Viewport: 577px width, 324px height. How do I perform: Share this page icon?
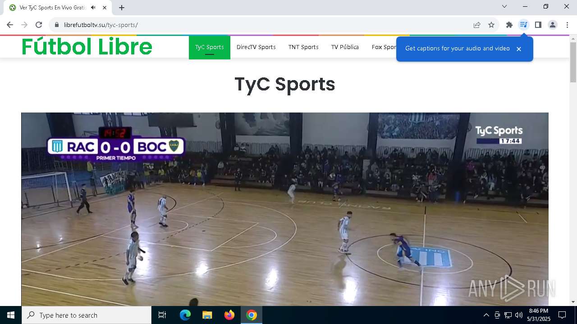click(x=477, y=25)
